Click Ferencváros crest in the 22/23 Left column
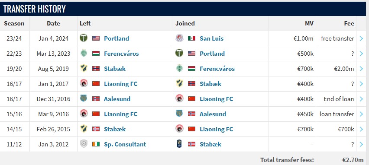 coord(83,53)
